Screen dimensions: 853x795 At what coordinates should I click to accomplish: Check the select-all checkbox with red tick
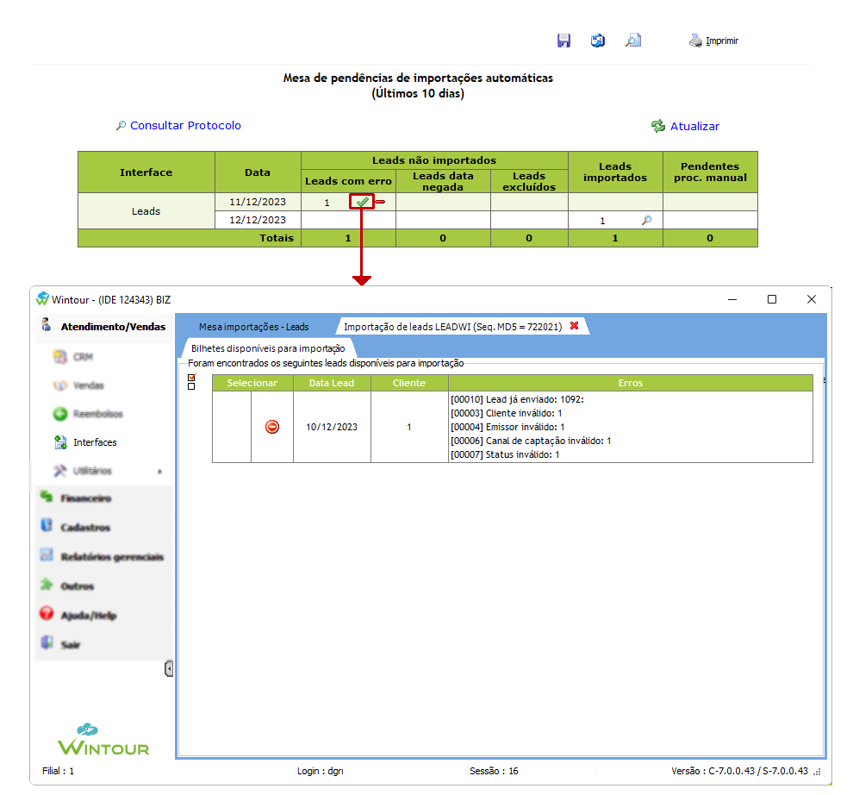tap(191, 378)
